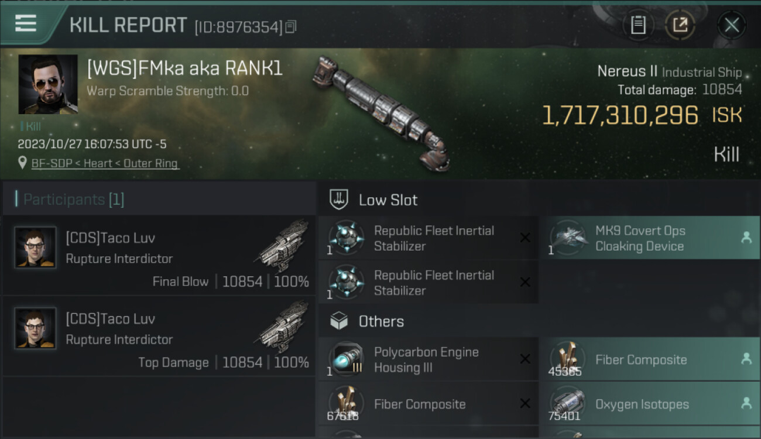
Task: Click second Republic Fleet Inertial Stabilizer row
Action: click(427, 282)
